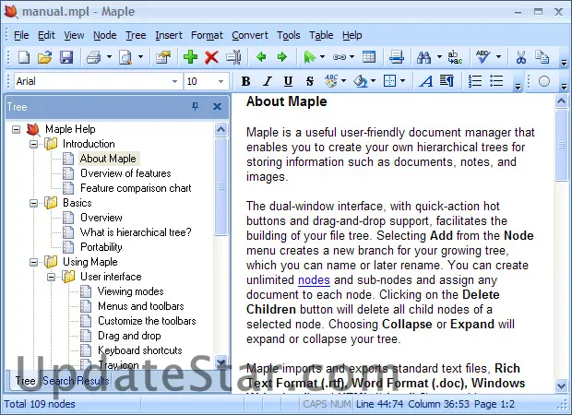Click the circle button on the format toolbar

click(x=544, y=81)
